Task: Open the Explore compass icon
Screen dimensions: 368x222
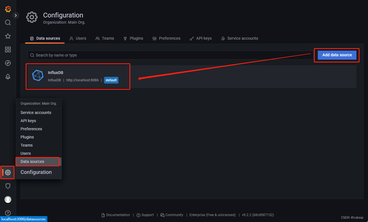Action: point(8,63)
